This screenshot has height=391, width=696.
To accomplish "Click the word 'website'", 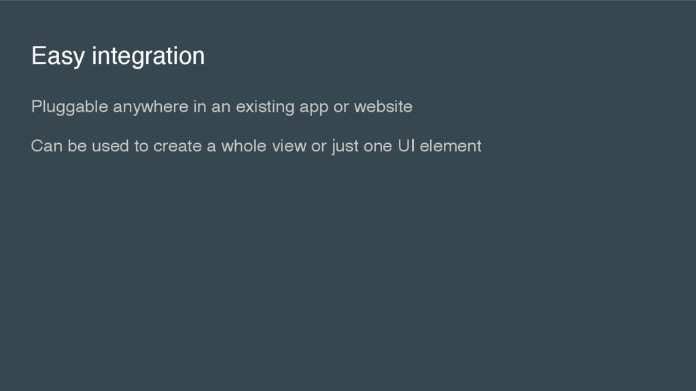I will pos(383,107).
